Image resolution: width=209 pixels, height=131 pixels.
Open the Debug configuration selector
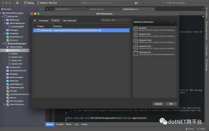29,3
